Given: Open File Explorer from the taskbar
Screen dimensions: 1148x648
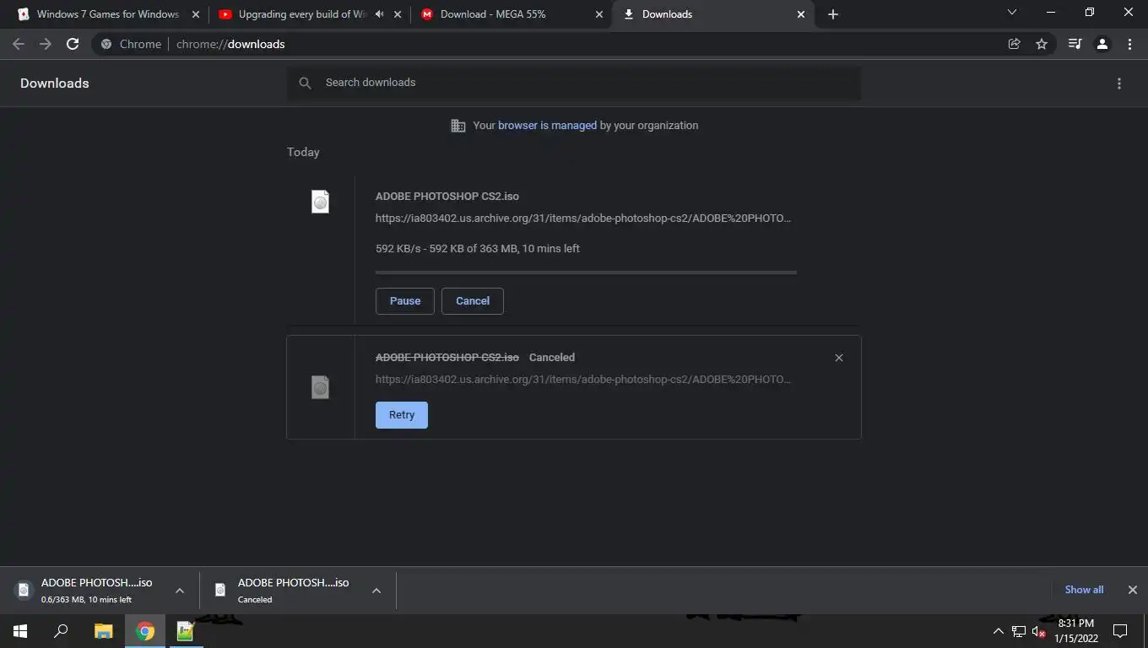Looking at the screenshot, I should pyautogui.click(x=103, y=631).
